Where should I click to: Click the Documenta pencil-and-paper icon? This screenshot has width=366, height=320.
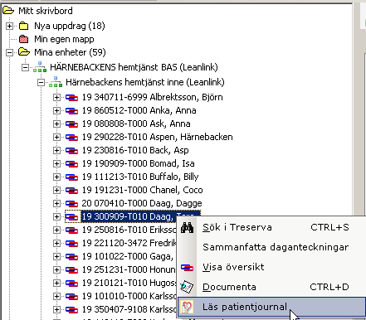[187, 287]
